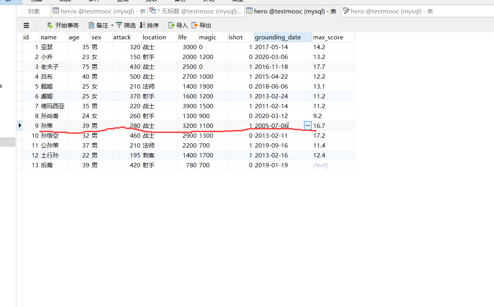The image size is (494, 307).
Task: Click the location column header
Action: click(159, 37)
